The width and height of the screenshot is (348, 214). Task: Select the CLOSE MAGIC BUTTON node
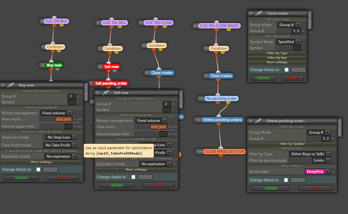pyautogui.click(x=225, y=151)
